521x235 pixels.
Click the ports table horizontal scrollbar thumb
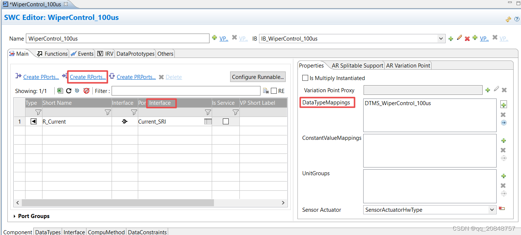click(118, 203)
